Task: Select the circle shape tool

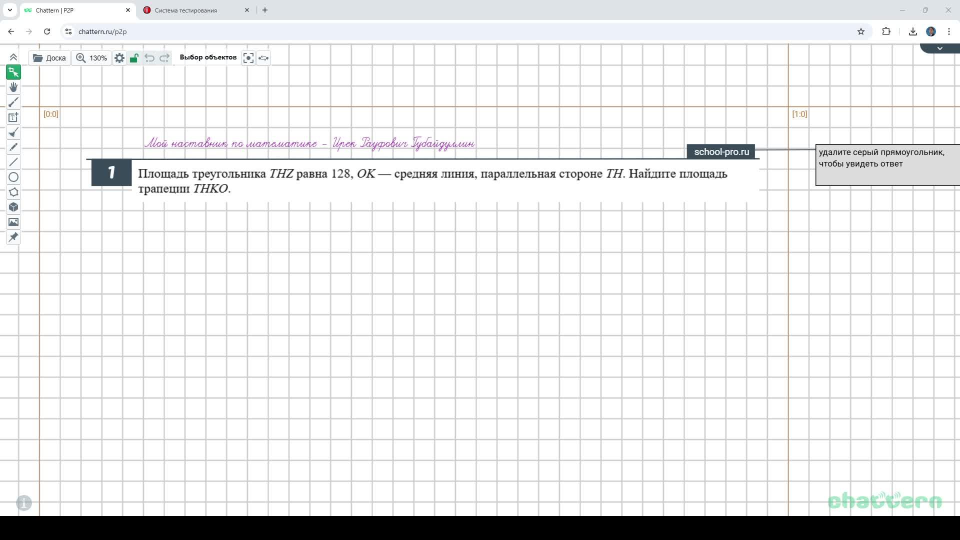Action: tap(13, 177)
